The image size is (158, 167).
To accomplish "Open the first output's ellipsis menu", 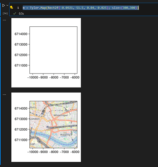I will [4, 20].
